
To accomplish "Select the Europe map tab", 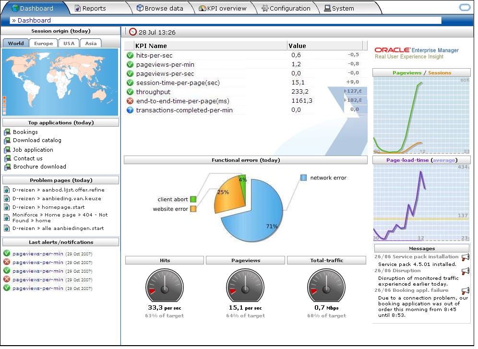I will pyautogui.click(x=43, y=43).
